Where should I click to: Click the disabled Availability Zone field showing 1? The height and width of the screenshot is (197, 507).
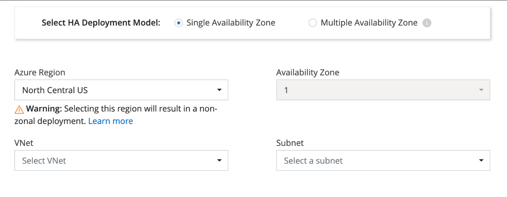(383, 90)
